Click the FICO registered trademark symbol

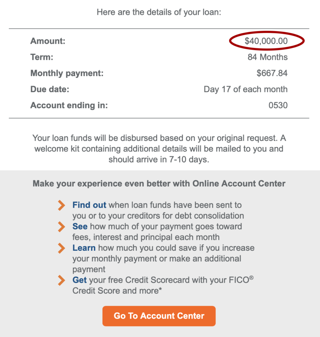coord(251,278)
